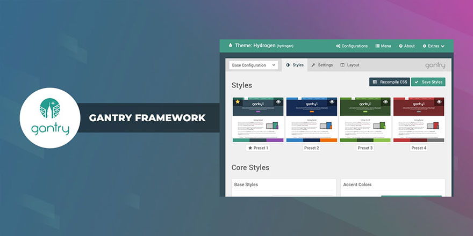473x236 pixels.
Task: Select the Preset 4 thumbnail
Action: click(x=419, y=120)
